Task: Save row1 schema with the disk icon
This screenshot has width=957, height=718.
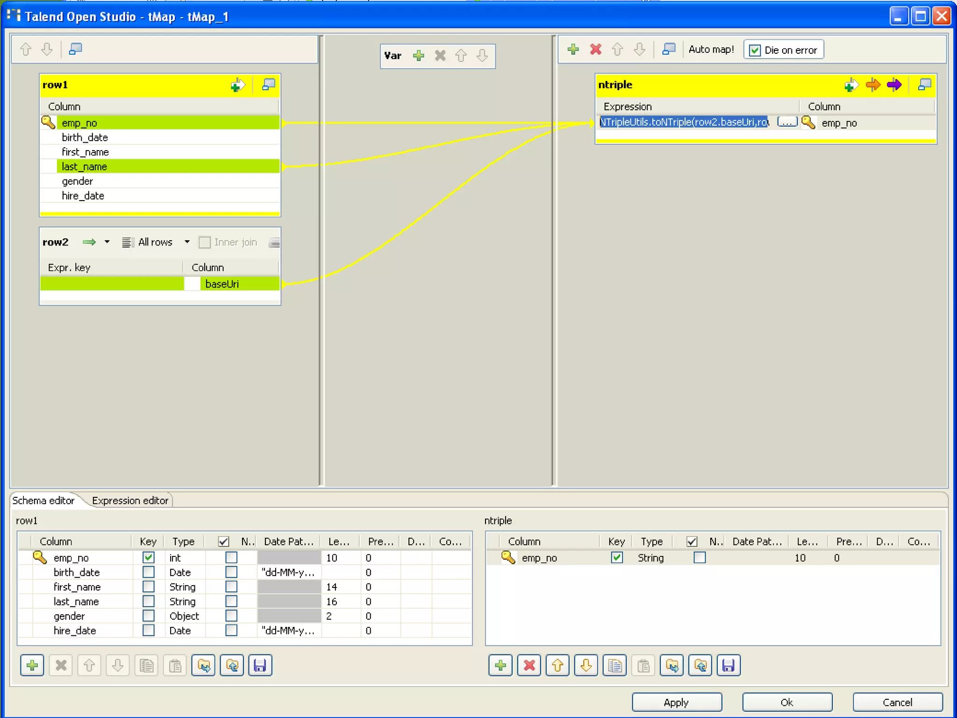Action: pyautogui.click(x=260, y=665)
